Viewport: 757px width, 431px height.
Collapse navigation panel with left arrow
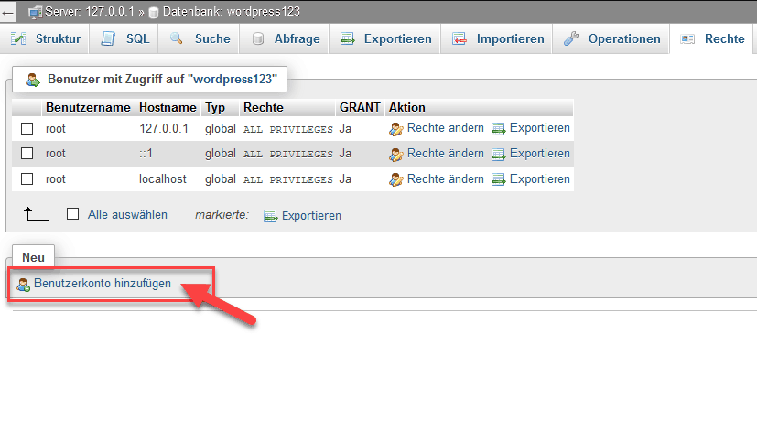coord(8,11)
